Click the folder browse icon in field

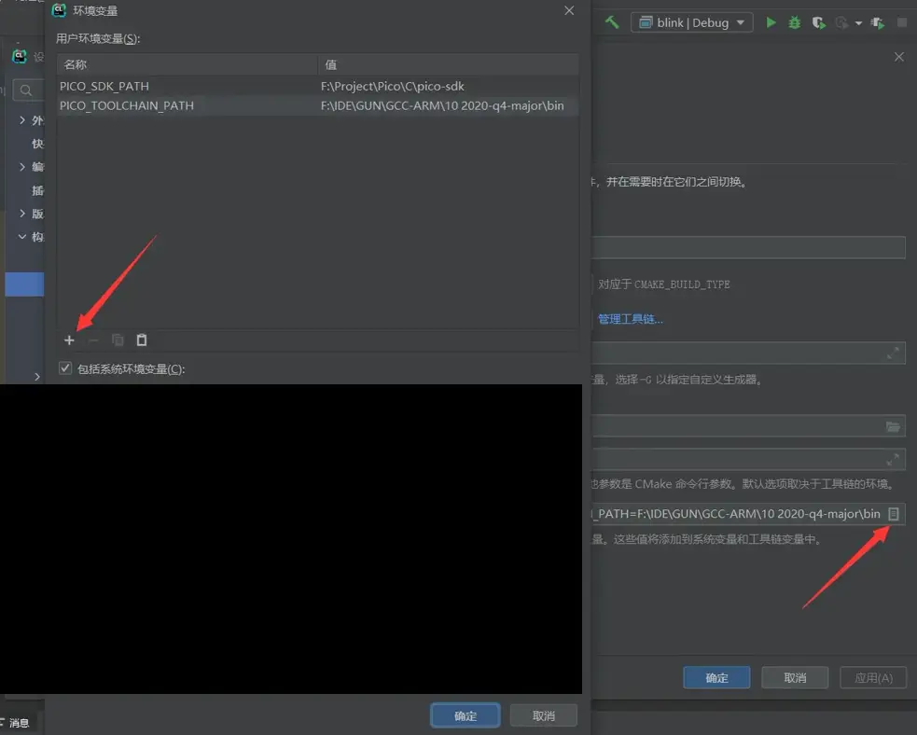pos(894,426)
